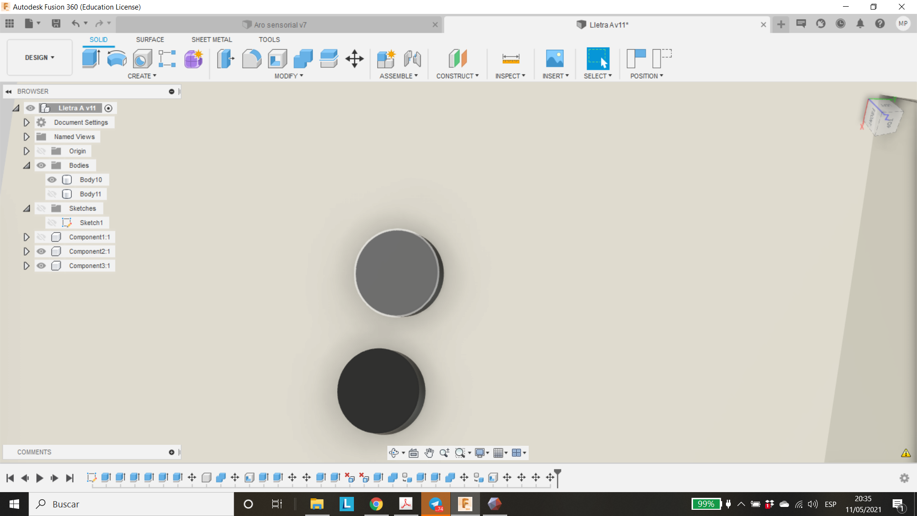Select the Pan hand tool
This screenshot has width=917, height=516.
pyautogui.click(x=429, y=453)
